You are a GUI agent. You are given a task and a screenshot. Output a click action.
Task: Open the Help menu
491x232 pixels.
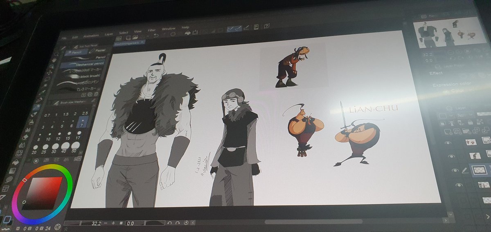[x=185, y=28]
